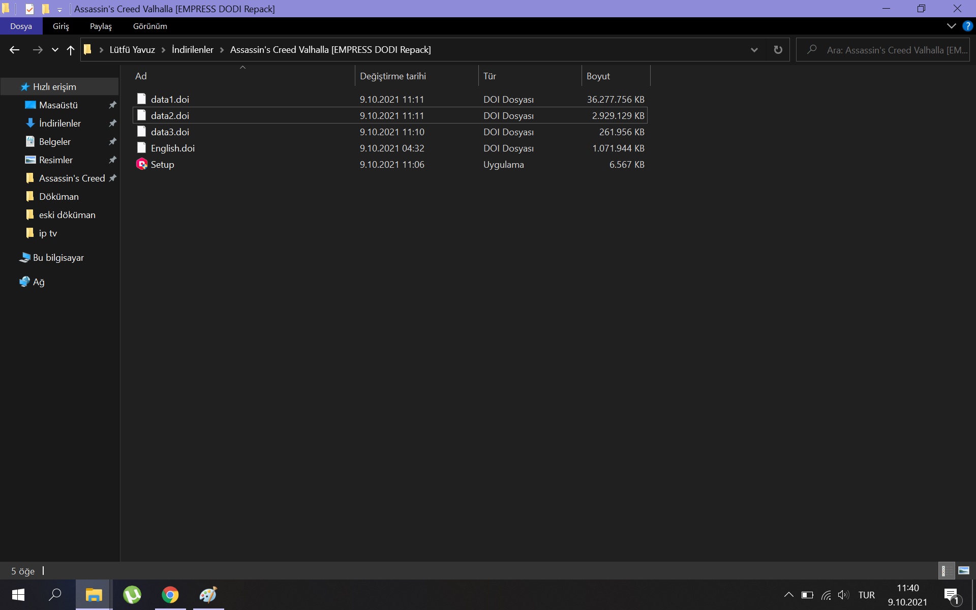Open Masaüstü in quick access
The image size is (976, 610).
point(58,105)
